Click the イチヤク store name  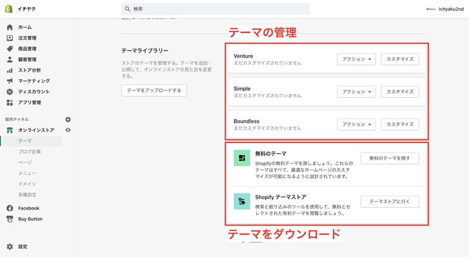(x=26, y=9)
